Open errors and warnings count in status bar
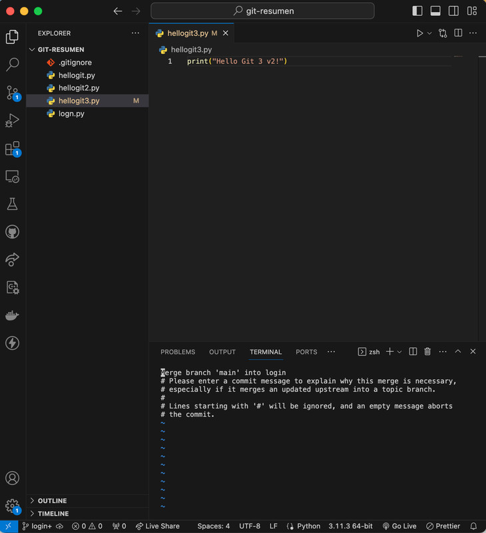The width and height of the screenshot is (486, 533). [x=87, y=526]
